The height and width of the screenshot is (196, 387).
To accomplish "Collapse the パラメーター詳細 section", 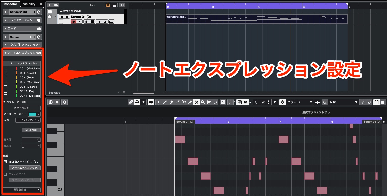I will [4, 102].
